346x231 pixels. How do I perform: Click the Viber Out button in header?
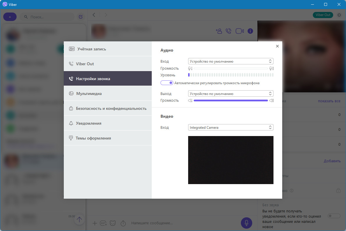click(x=323, y=15)
